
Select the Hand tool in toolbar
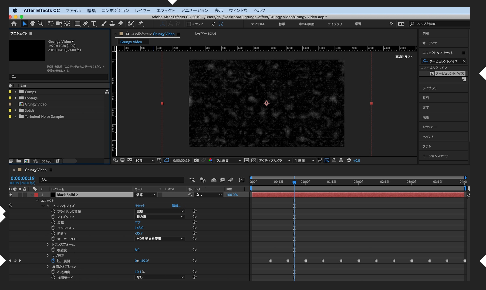point(32,24)
